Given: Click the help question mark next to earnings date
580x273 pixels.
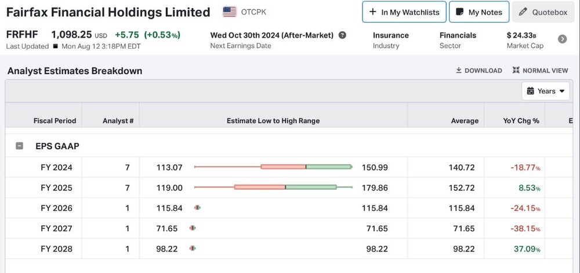Looking at the screenshot, I should pos(343,35).
